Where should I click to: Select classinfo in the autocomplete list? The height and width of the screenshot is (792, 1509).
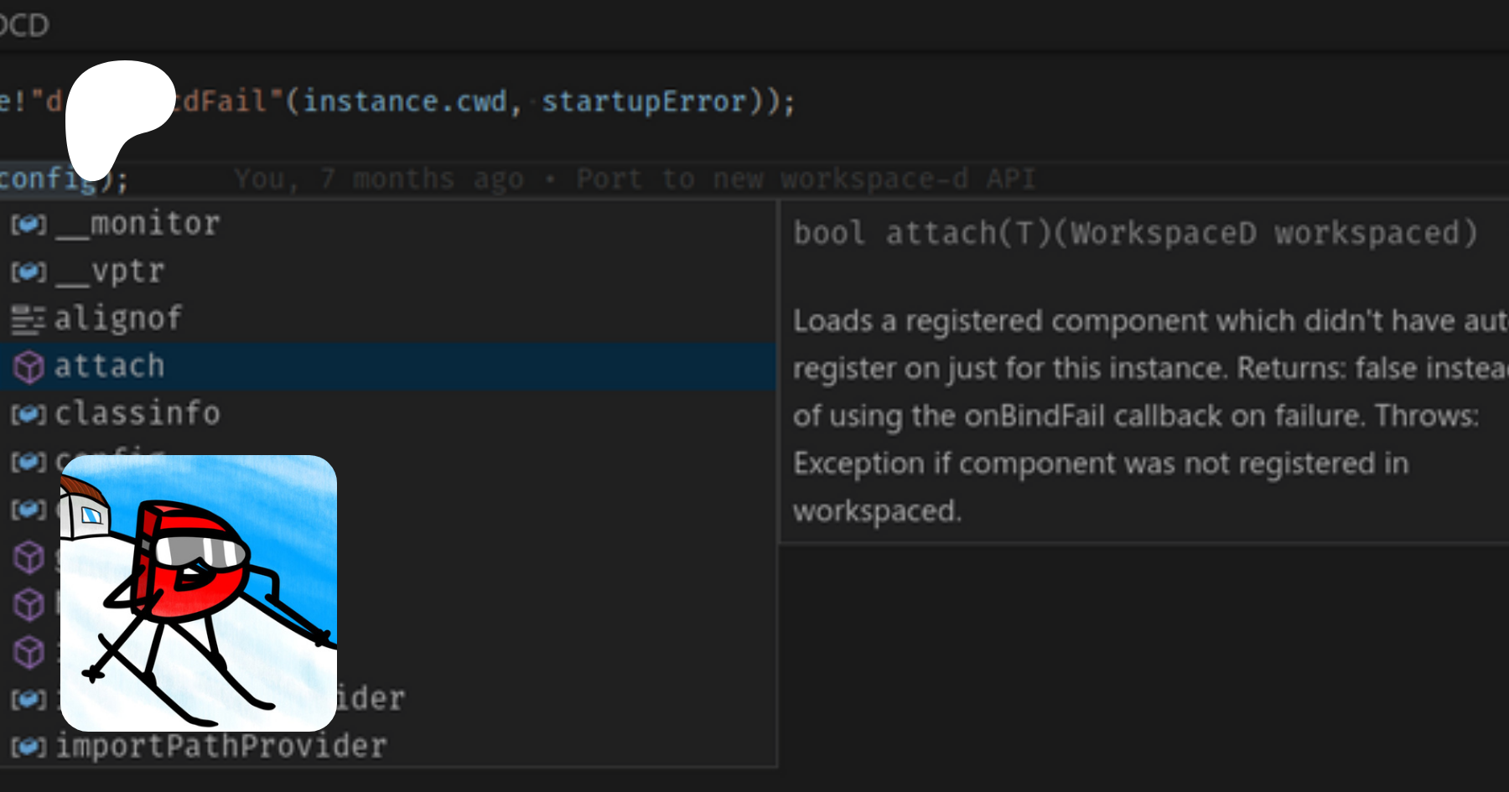pyautogui.click(x=137, y=413)
